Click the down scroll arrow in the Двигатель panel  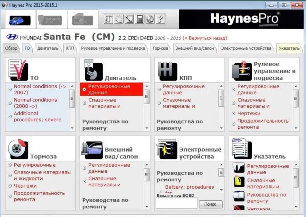pyautogui.click(x=147, y=128)
